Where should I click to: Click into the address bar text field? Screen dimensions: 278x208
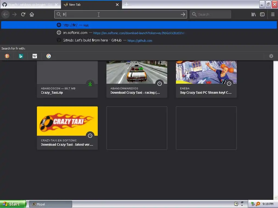pos(121,14)
